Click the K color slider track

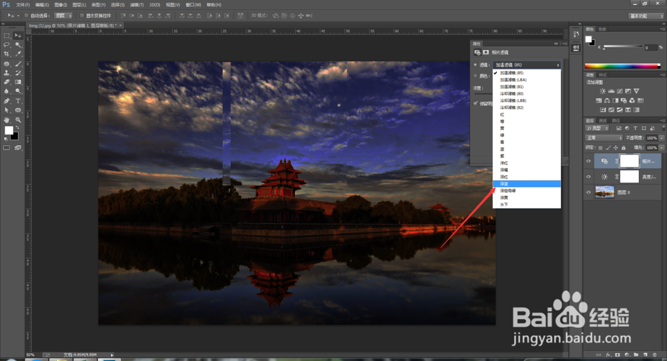pos(623,47)
